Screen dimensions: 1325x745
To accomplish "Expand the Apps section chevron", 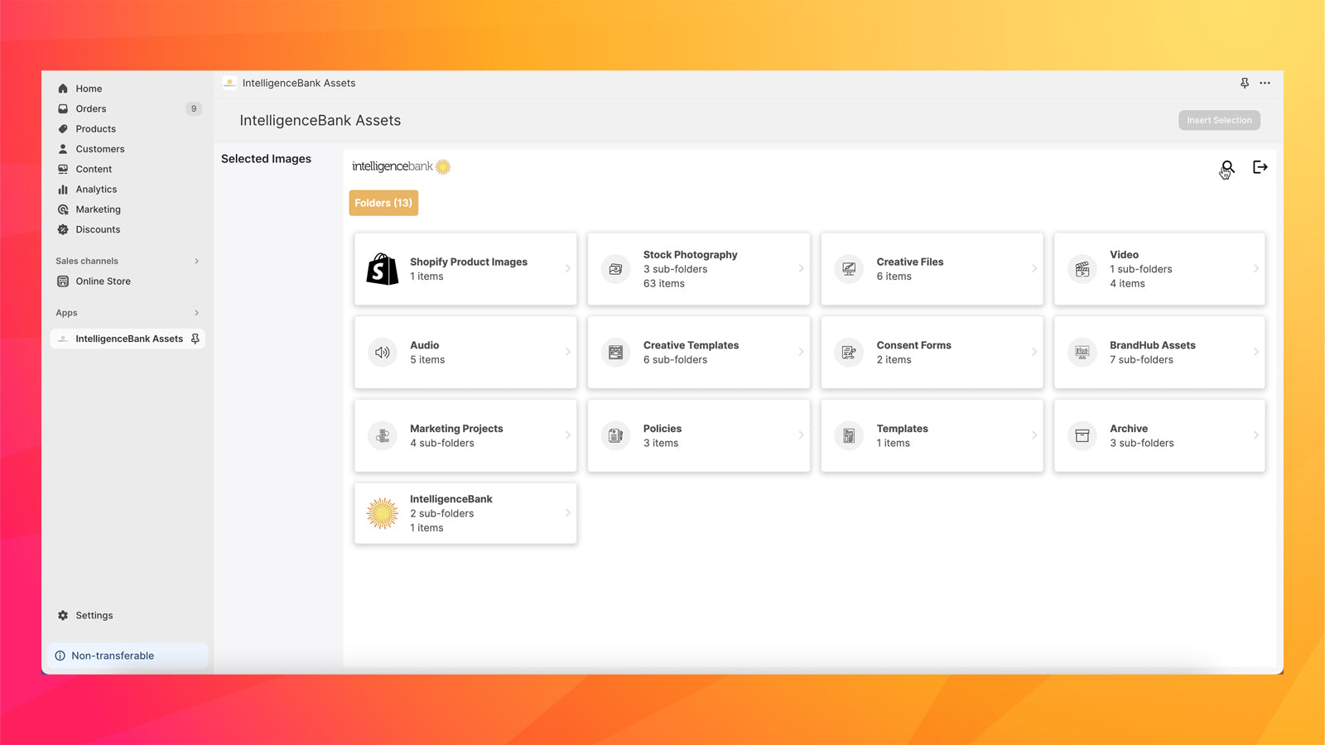I will (196, 313).
